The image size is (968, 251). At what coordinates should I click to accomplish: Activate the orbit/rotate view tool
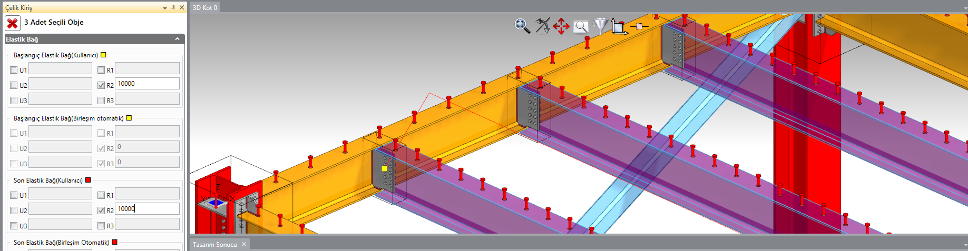tap(542, 25)
